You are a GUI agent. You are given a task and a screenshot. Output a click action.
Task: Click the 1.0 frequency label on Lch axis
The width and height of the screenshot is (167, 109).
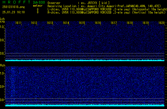pyautogui.click(x=2, y=27)
